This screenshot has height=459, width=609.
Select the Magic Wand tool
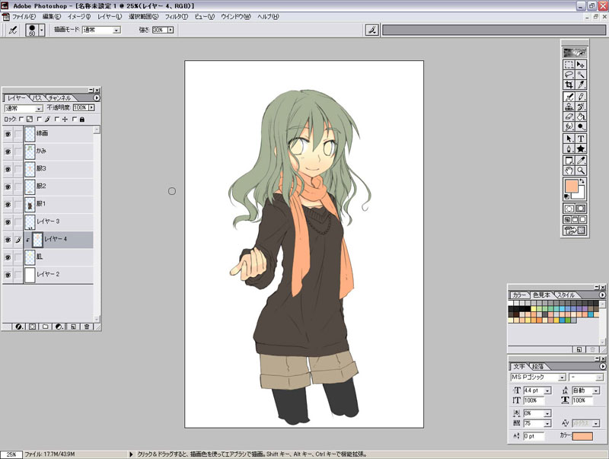point(581,75)
